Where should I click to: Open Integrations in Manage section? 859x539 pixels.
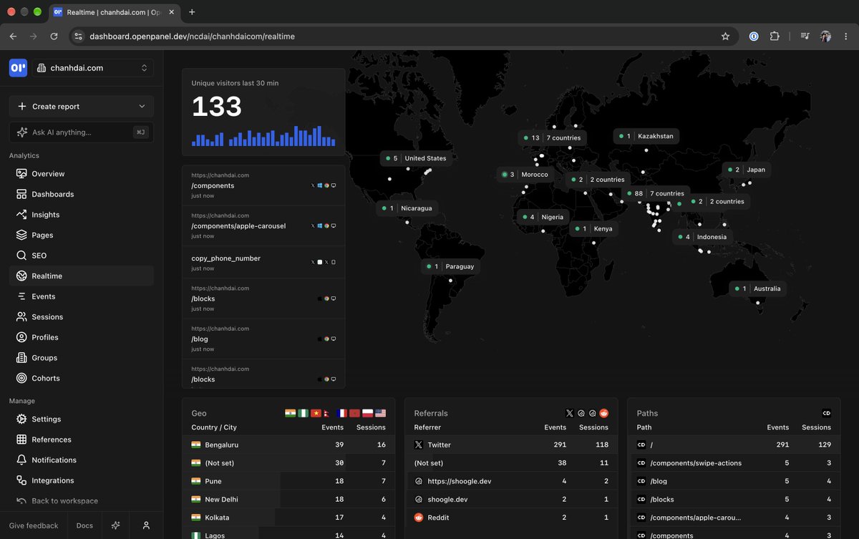(82, 480)
